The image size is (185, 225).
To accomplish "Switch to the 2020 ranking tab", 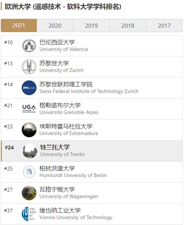I will click(55, 25).
